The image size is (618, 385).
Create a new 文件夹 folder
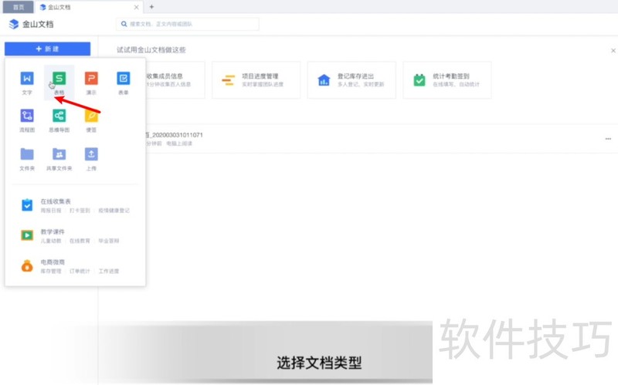[x=27, y=154]
